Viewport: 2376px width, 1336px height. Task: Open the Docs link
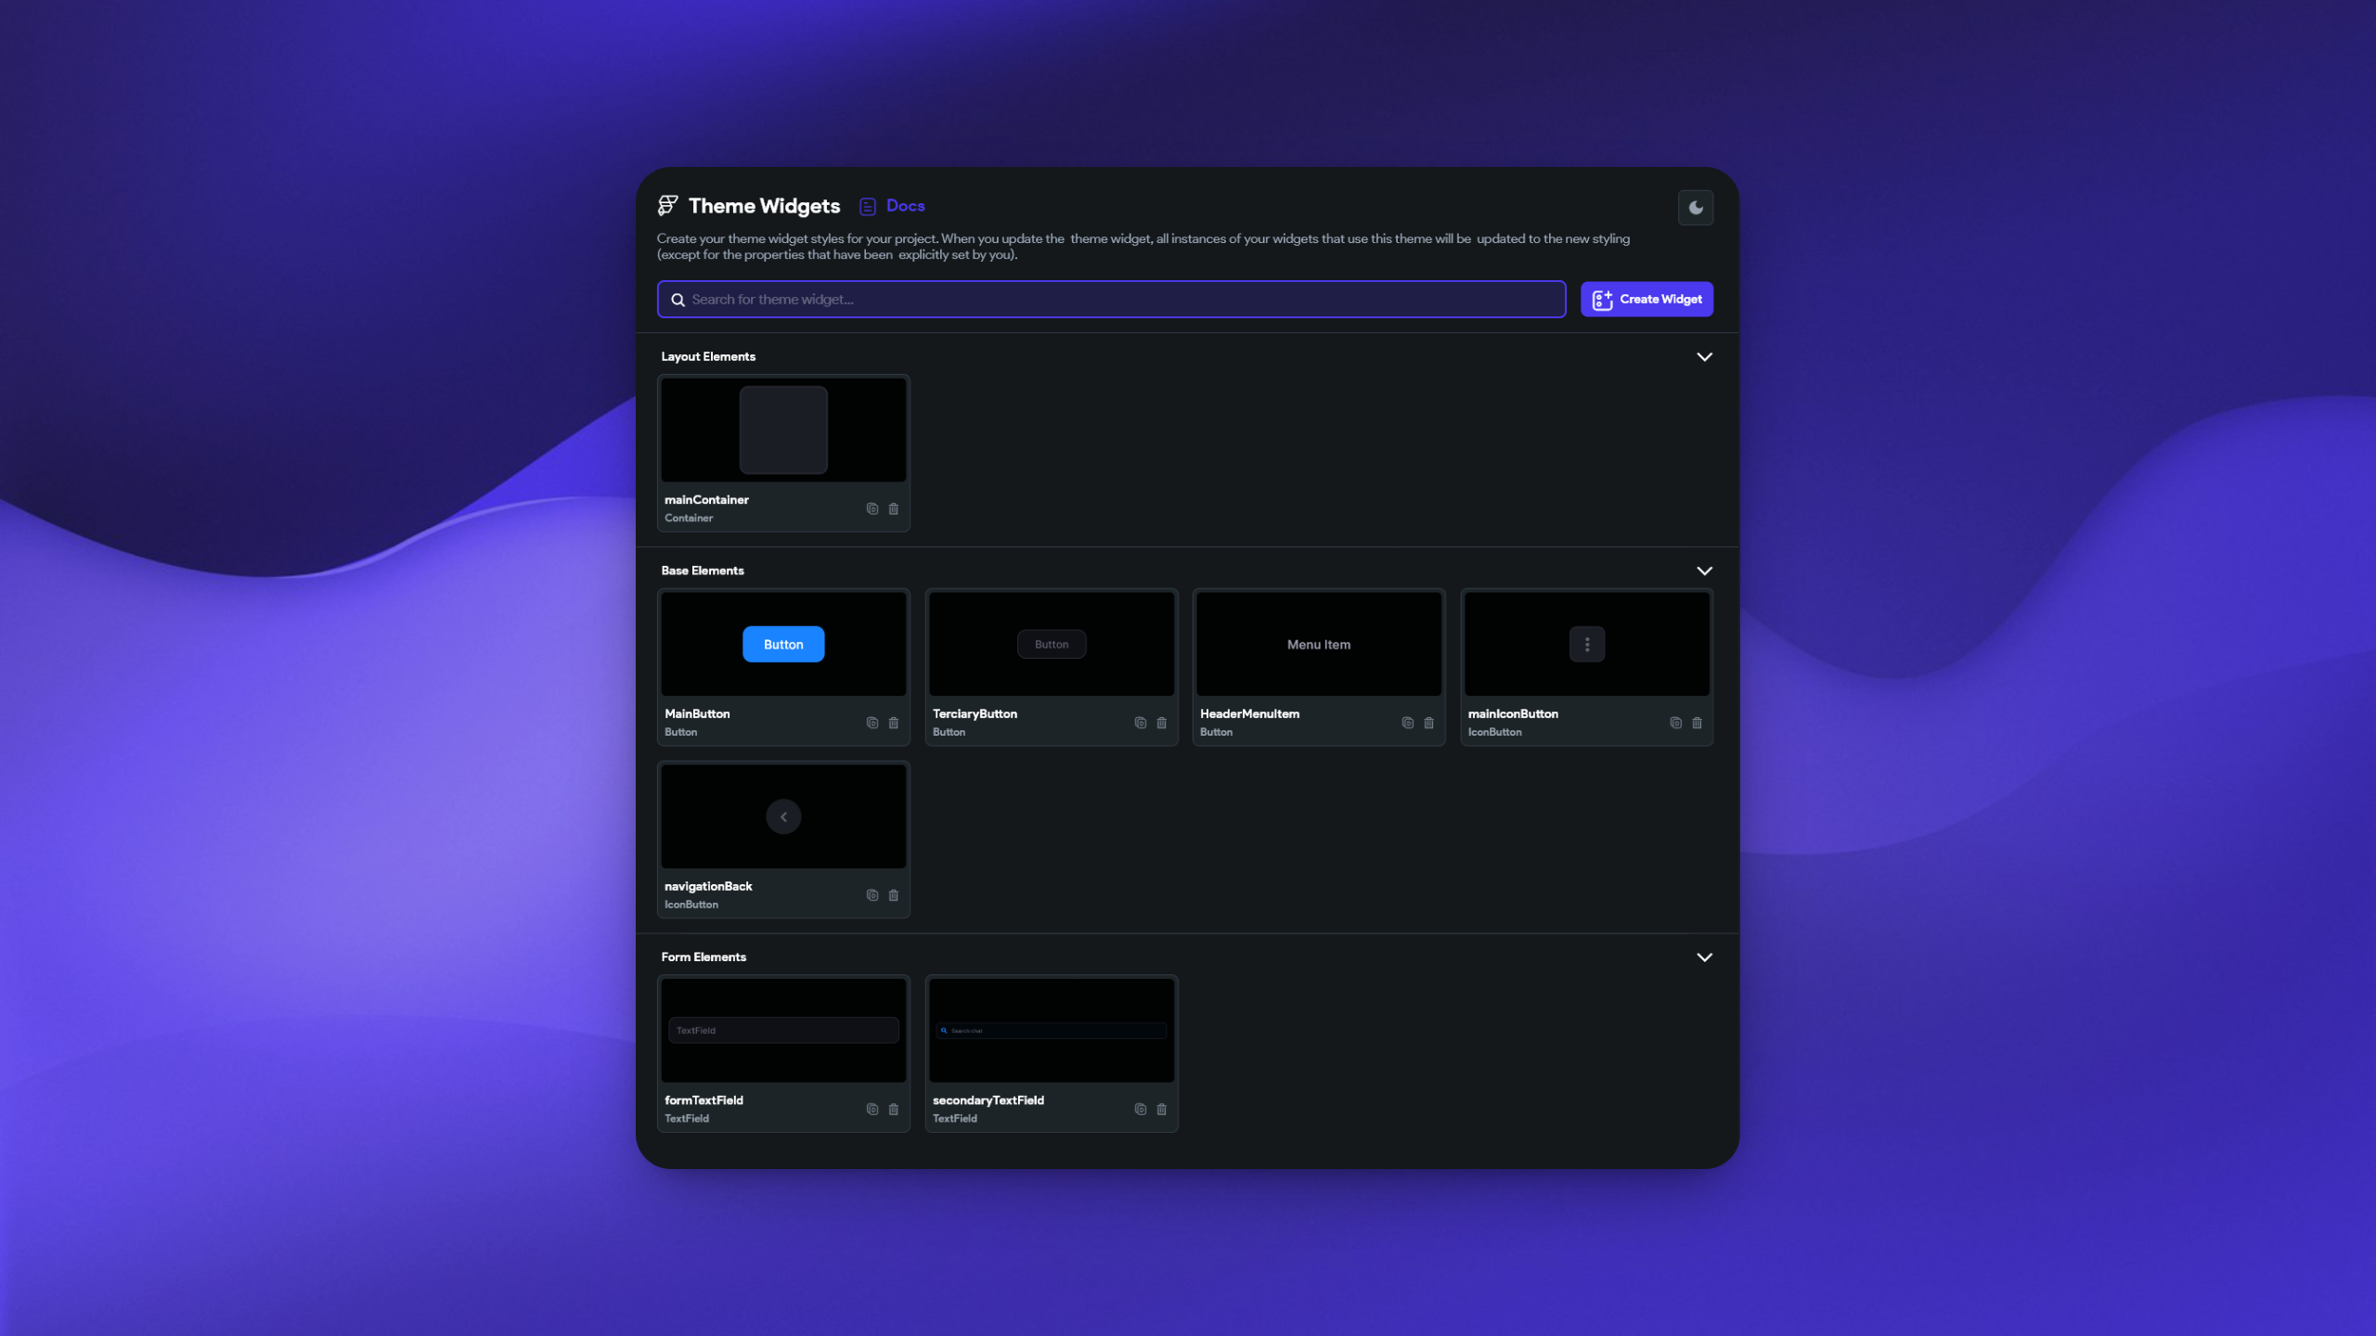[x=904, y=206]
